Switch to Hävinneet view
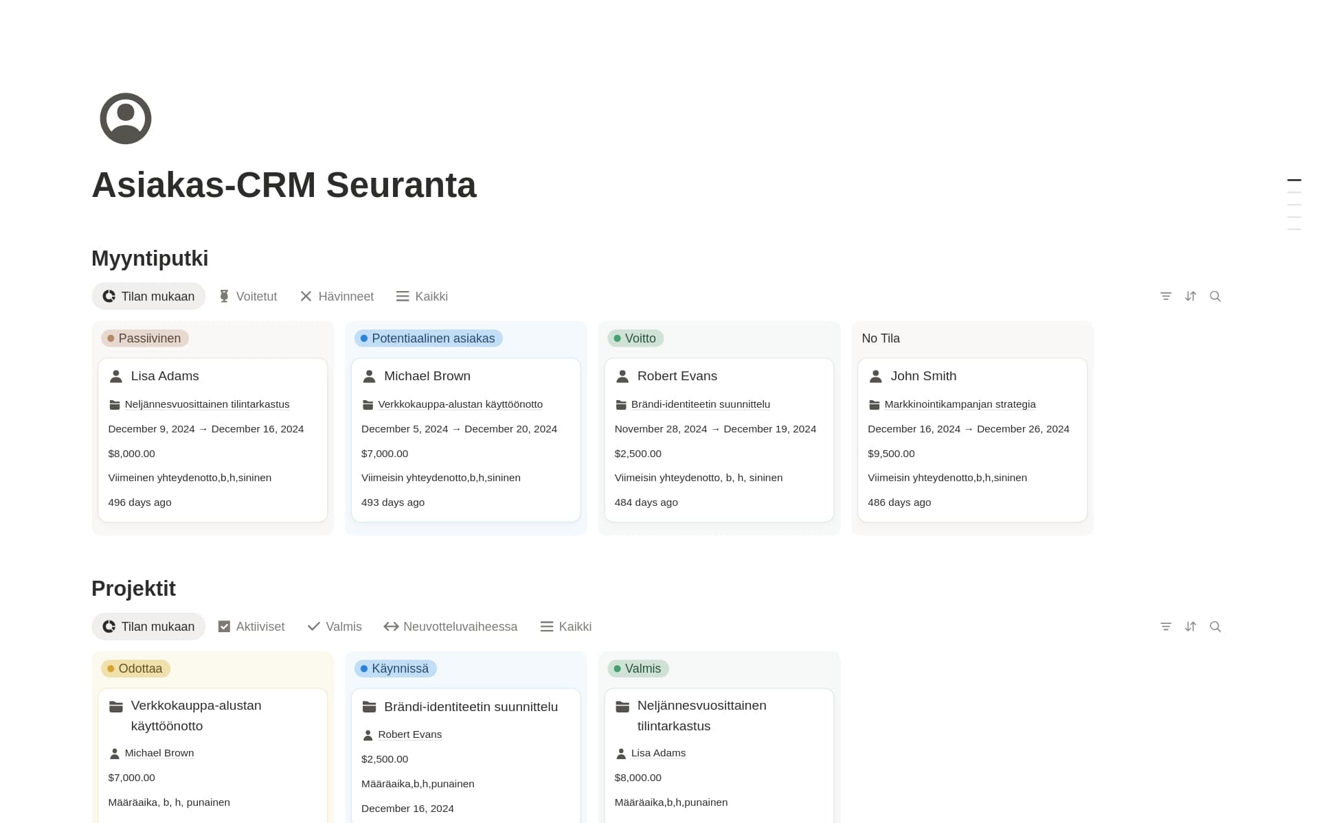The height and width of the screenshot is (823, 1319). coord(337,297)
